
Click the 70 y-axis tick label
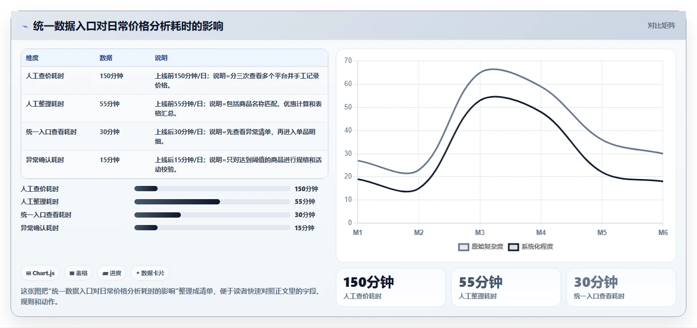347,61
